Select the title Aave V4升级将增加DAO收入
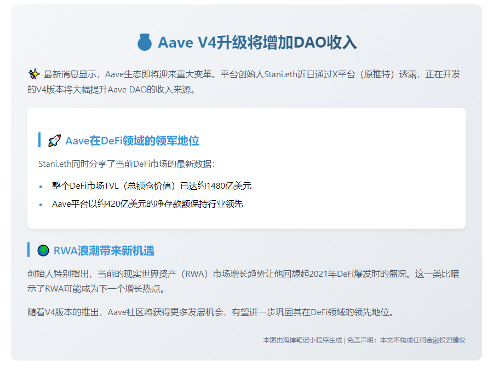Viewport: 493px width, 378px height. coord(257,42)
